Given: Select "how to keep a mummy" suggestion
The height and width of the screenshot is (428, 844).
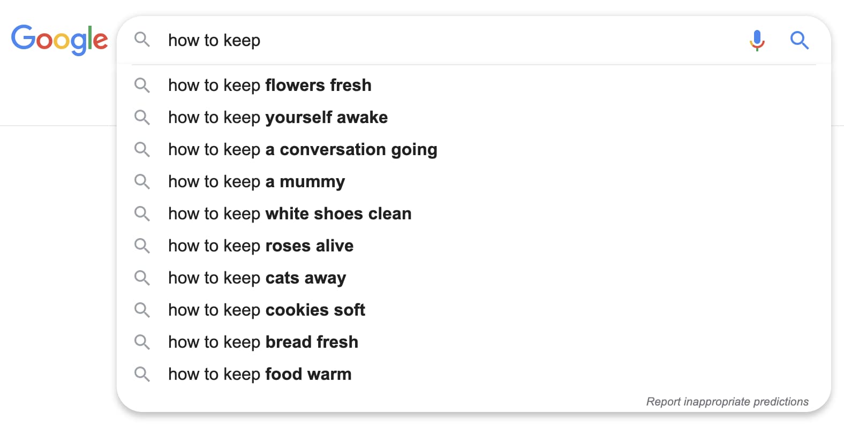Looking at the screenshot, I should 257,181.
